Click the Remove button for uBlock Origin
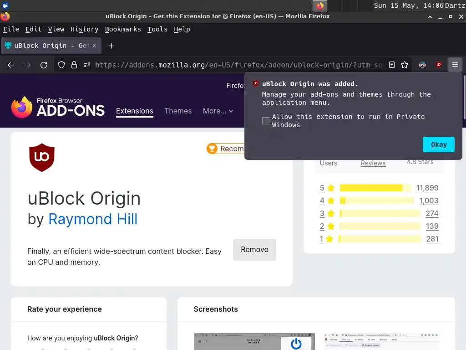Screen dimensions: 466x350 pos(254,249)
